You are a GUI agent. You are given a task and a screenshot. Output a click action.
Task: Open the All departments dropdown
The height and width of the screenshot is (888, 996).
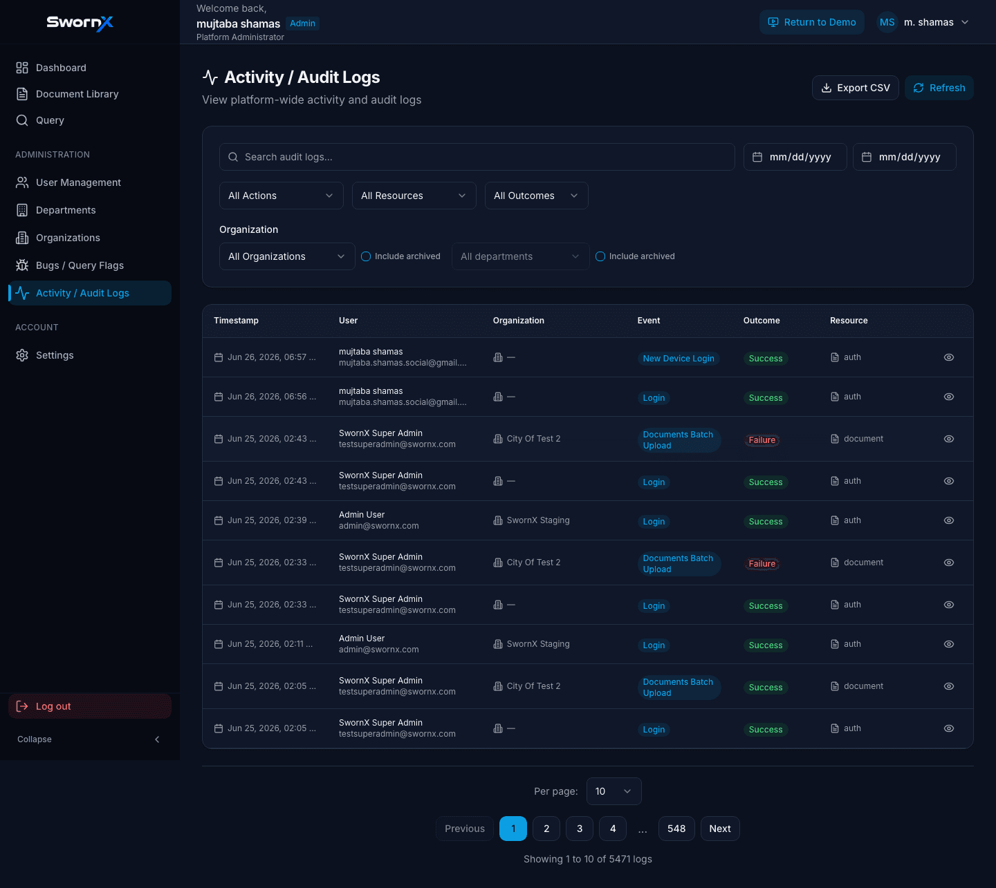point(521,256)
